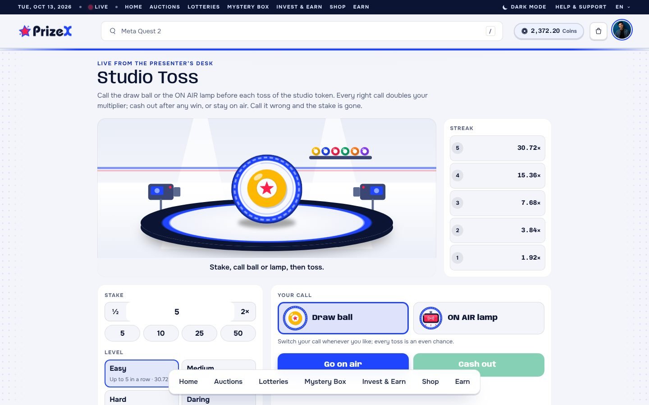Screen dimensions: 649x405
Task: Open the shopping bag icon
Action: tap(599, 31)
